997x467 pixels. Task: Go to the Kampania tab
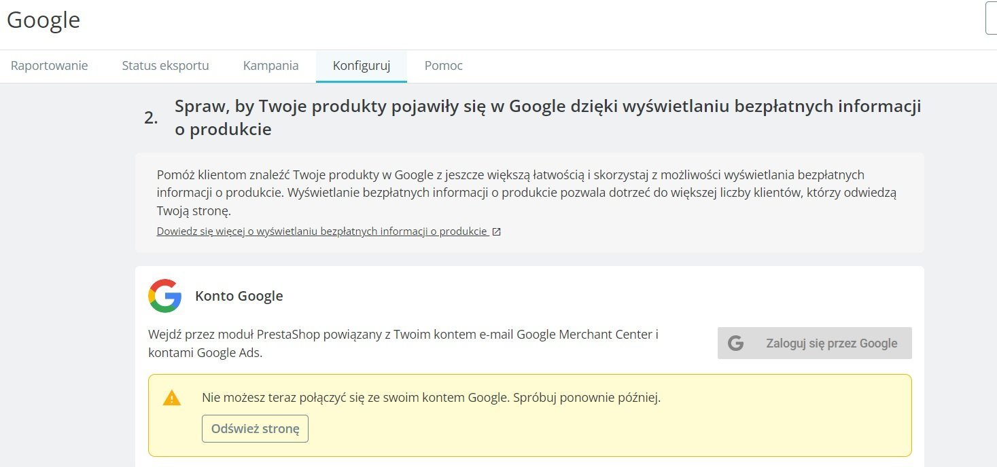pyautogui.click(x=270, y=66)
